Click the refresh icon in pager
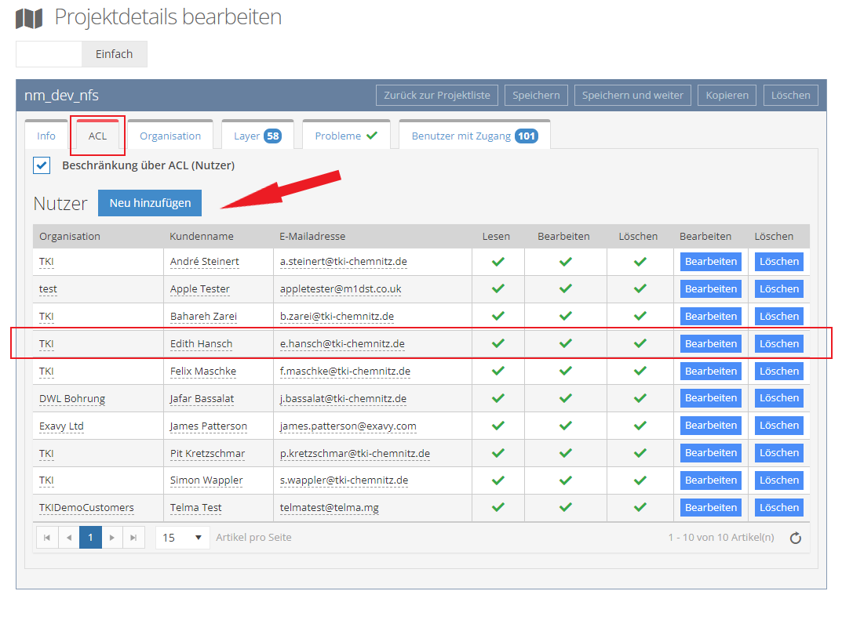842x620 pixels. click(x=795, y=538)
